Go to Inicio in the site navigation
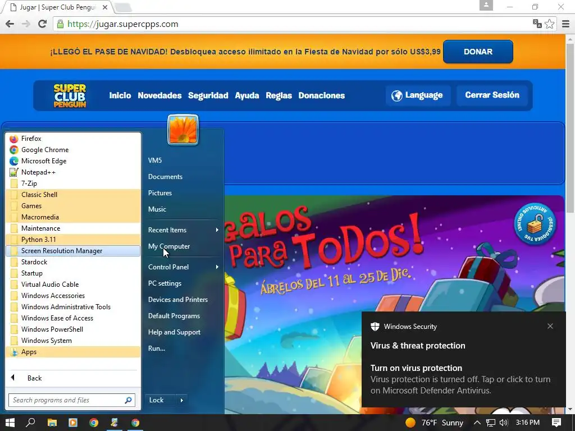 pyautogui.click(x=120, y=95)
